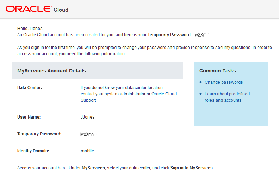This screenshot has width=279, height=183.
Task: Click the Common Tasks heading
Action: click(x=218, y=71)
